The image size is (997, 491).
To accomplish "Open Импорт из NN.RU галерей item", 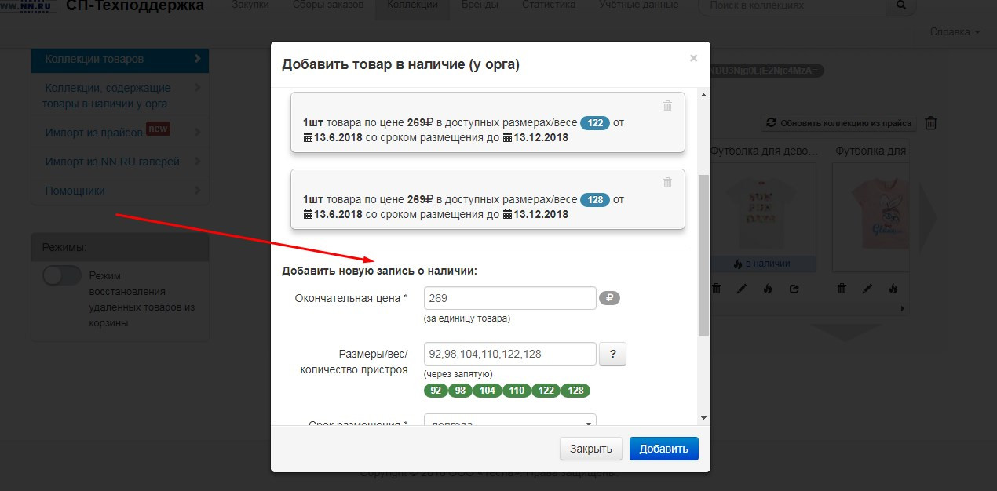I will 120,162.
